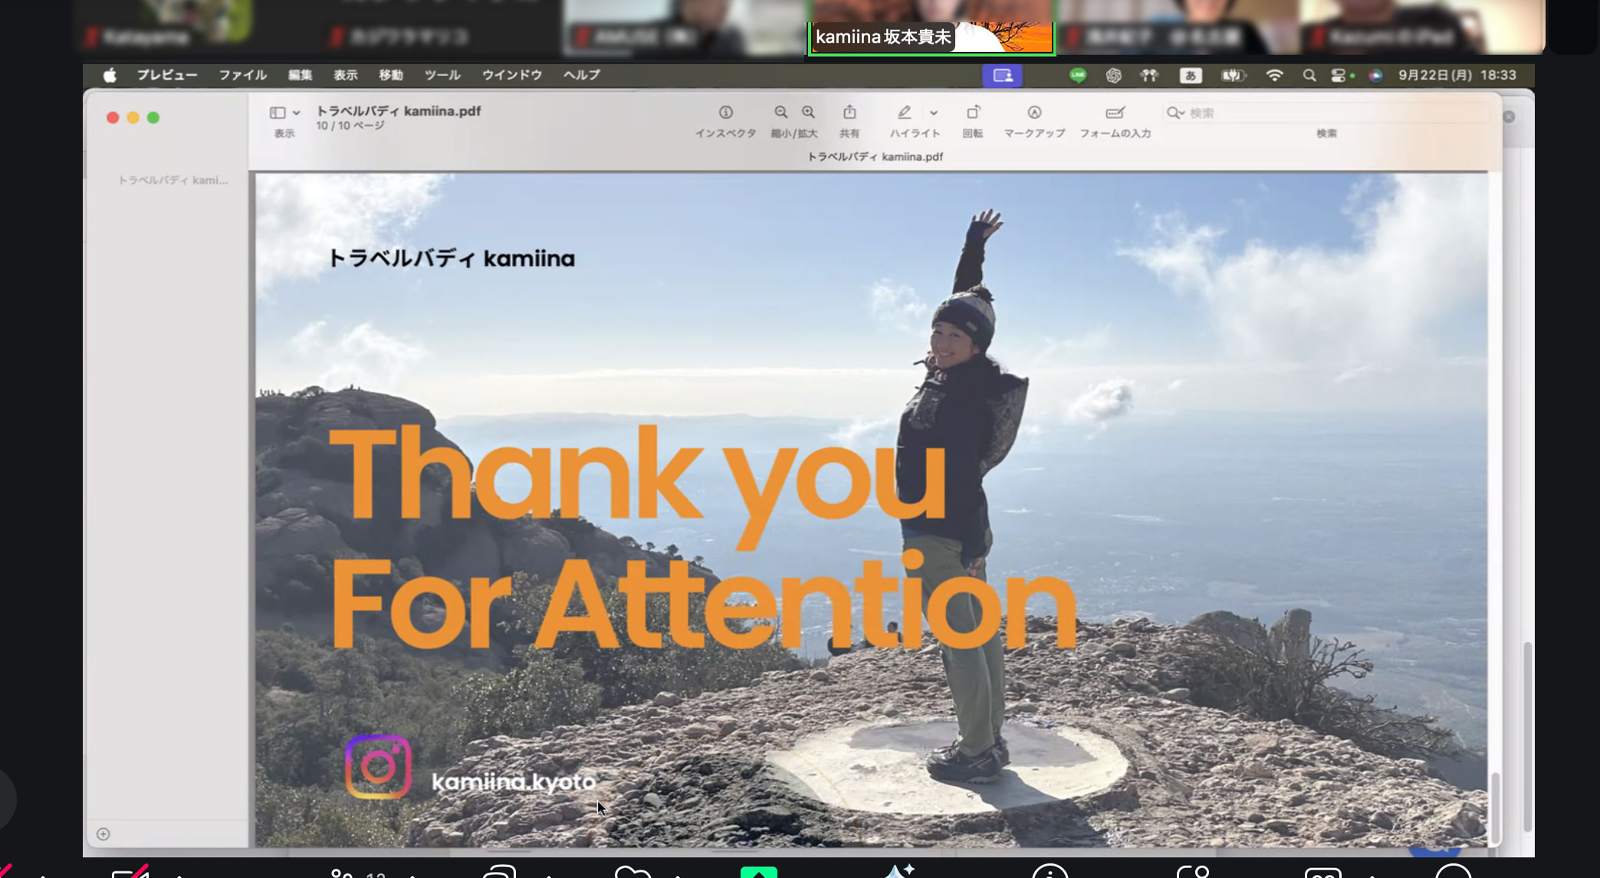Screen dimensions: 1600x878
Task: Toggle the sidebar view button
Action: pos(278,113)
